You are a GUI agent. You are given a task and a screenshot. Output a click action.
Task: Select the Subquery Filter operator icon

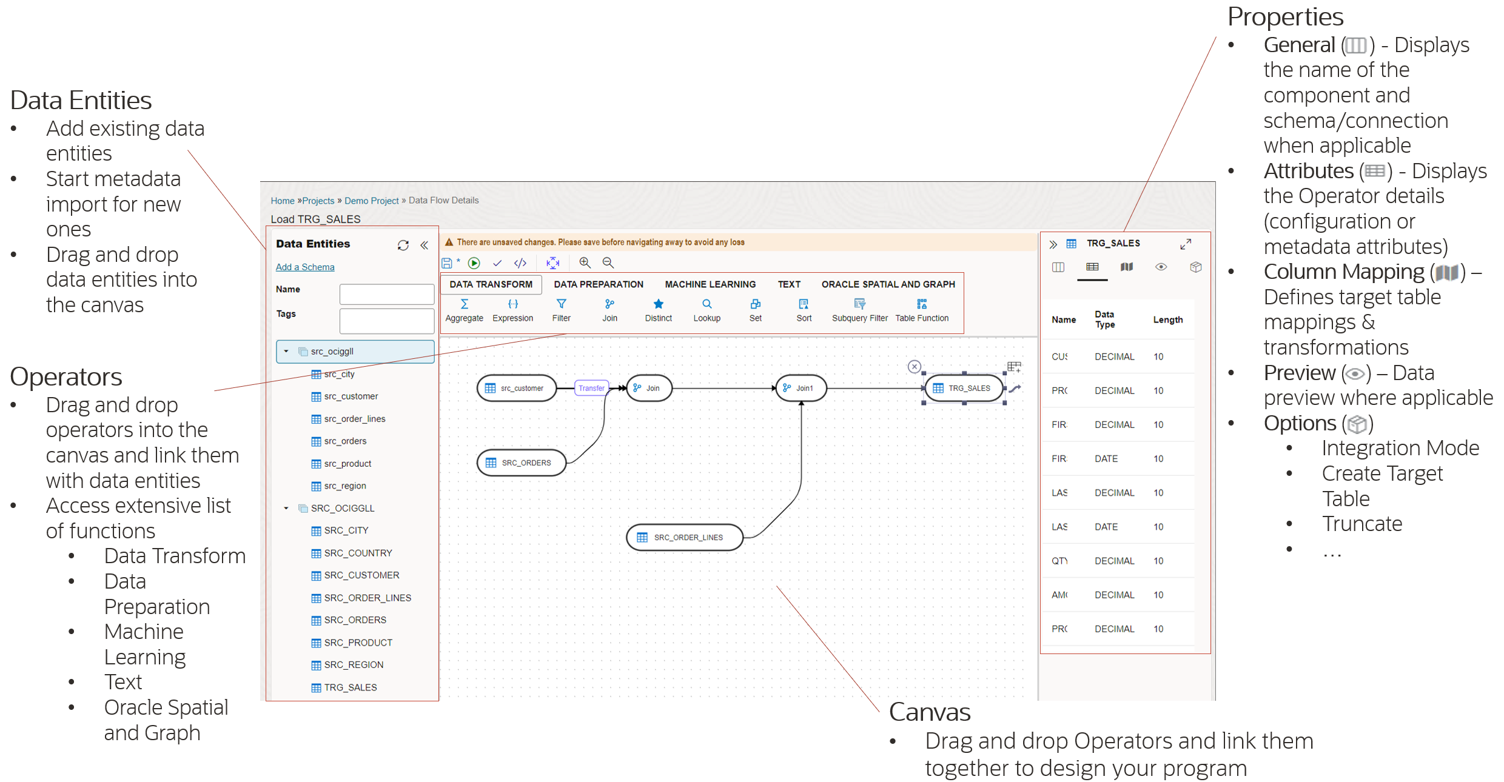pyautogui.click(x=859, y=305)
